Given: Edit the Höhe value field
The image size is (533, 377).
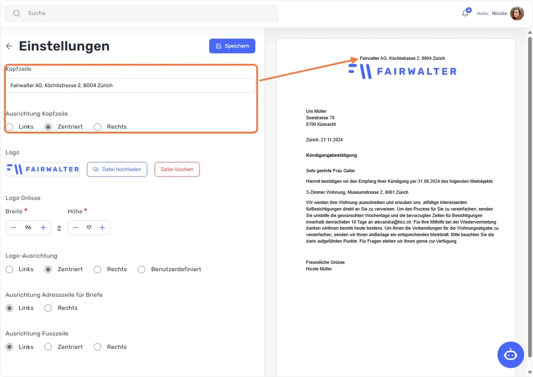Looking at the screenshot, I should tap(89, 228).
